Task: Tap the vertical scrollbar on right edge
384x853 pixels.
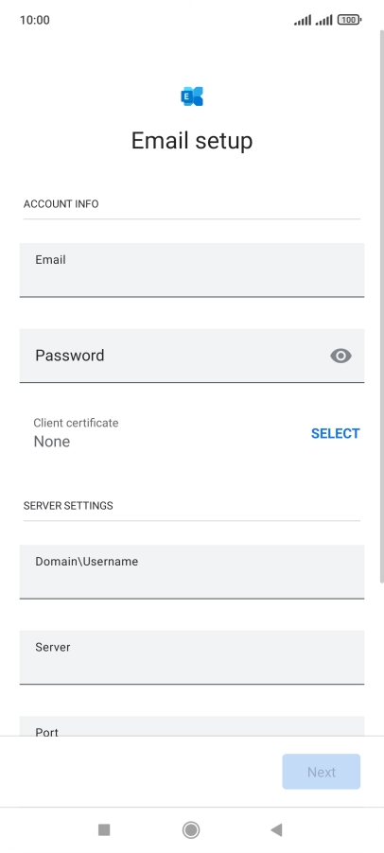Action: point(381,305)
